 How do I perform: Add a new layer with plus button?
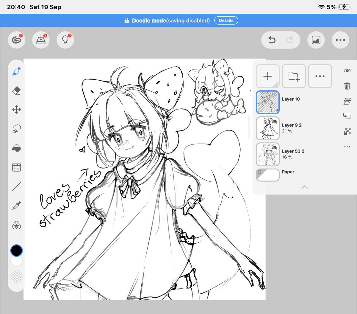coord(267,76)
